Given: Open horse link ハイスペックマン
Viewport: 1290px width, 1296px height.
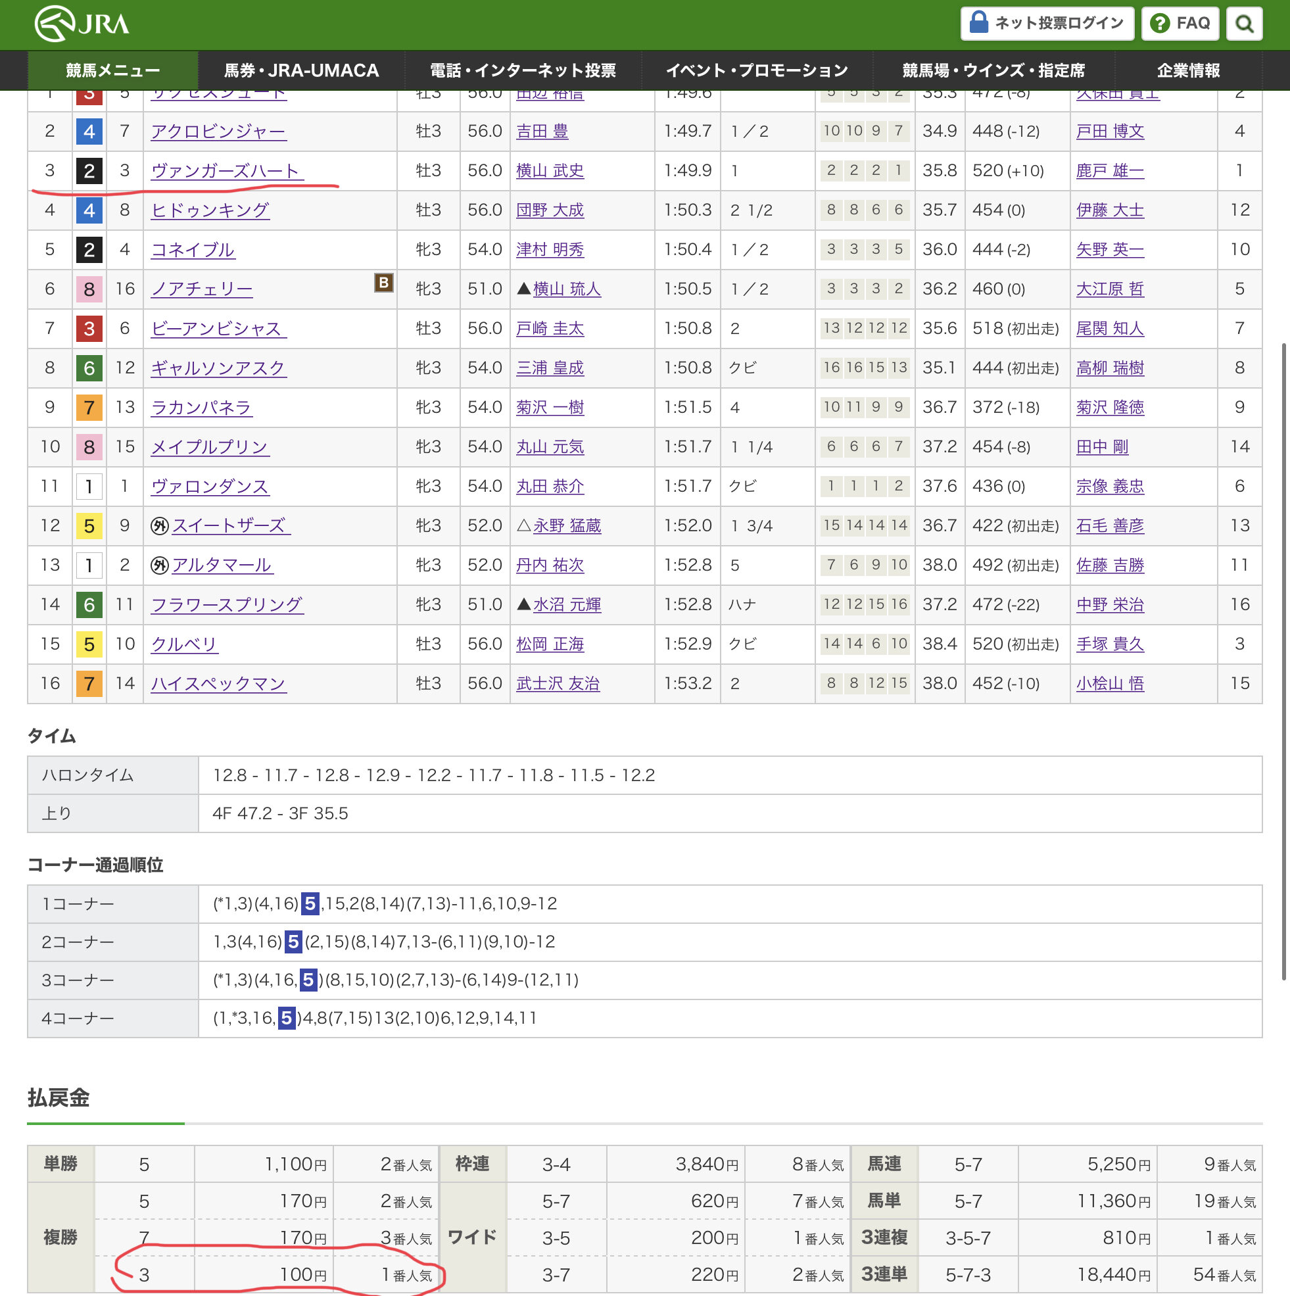Looking at the screenshot, I should 218,684.
